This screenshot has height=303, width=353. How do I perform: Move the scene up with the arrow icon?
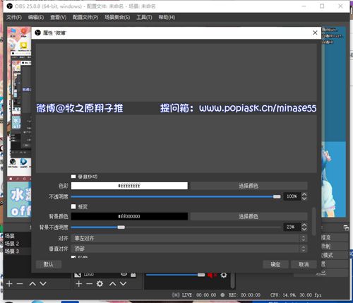[32, 284]
